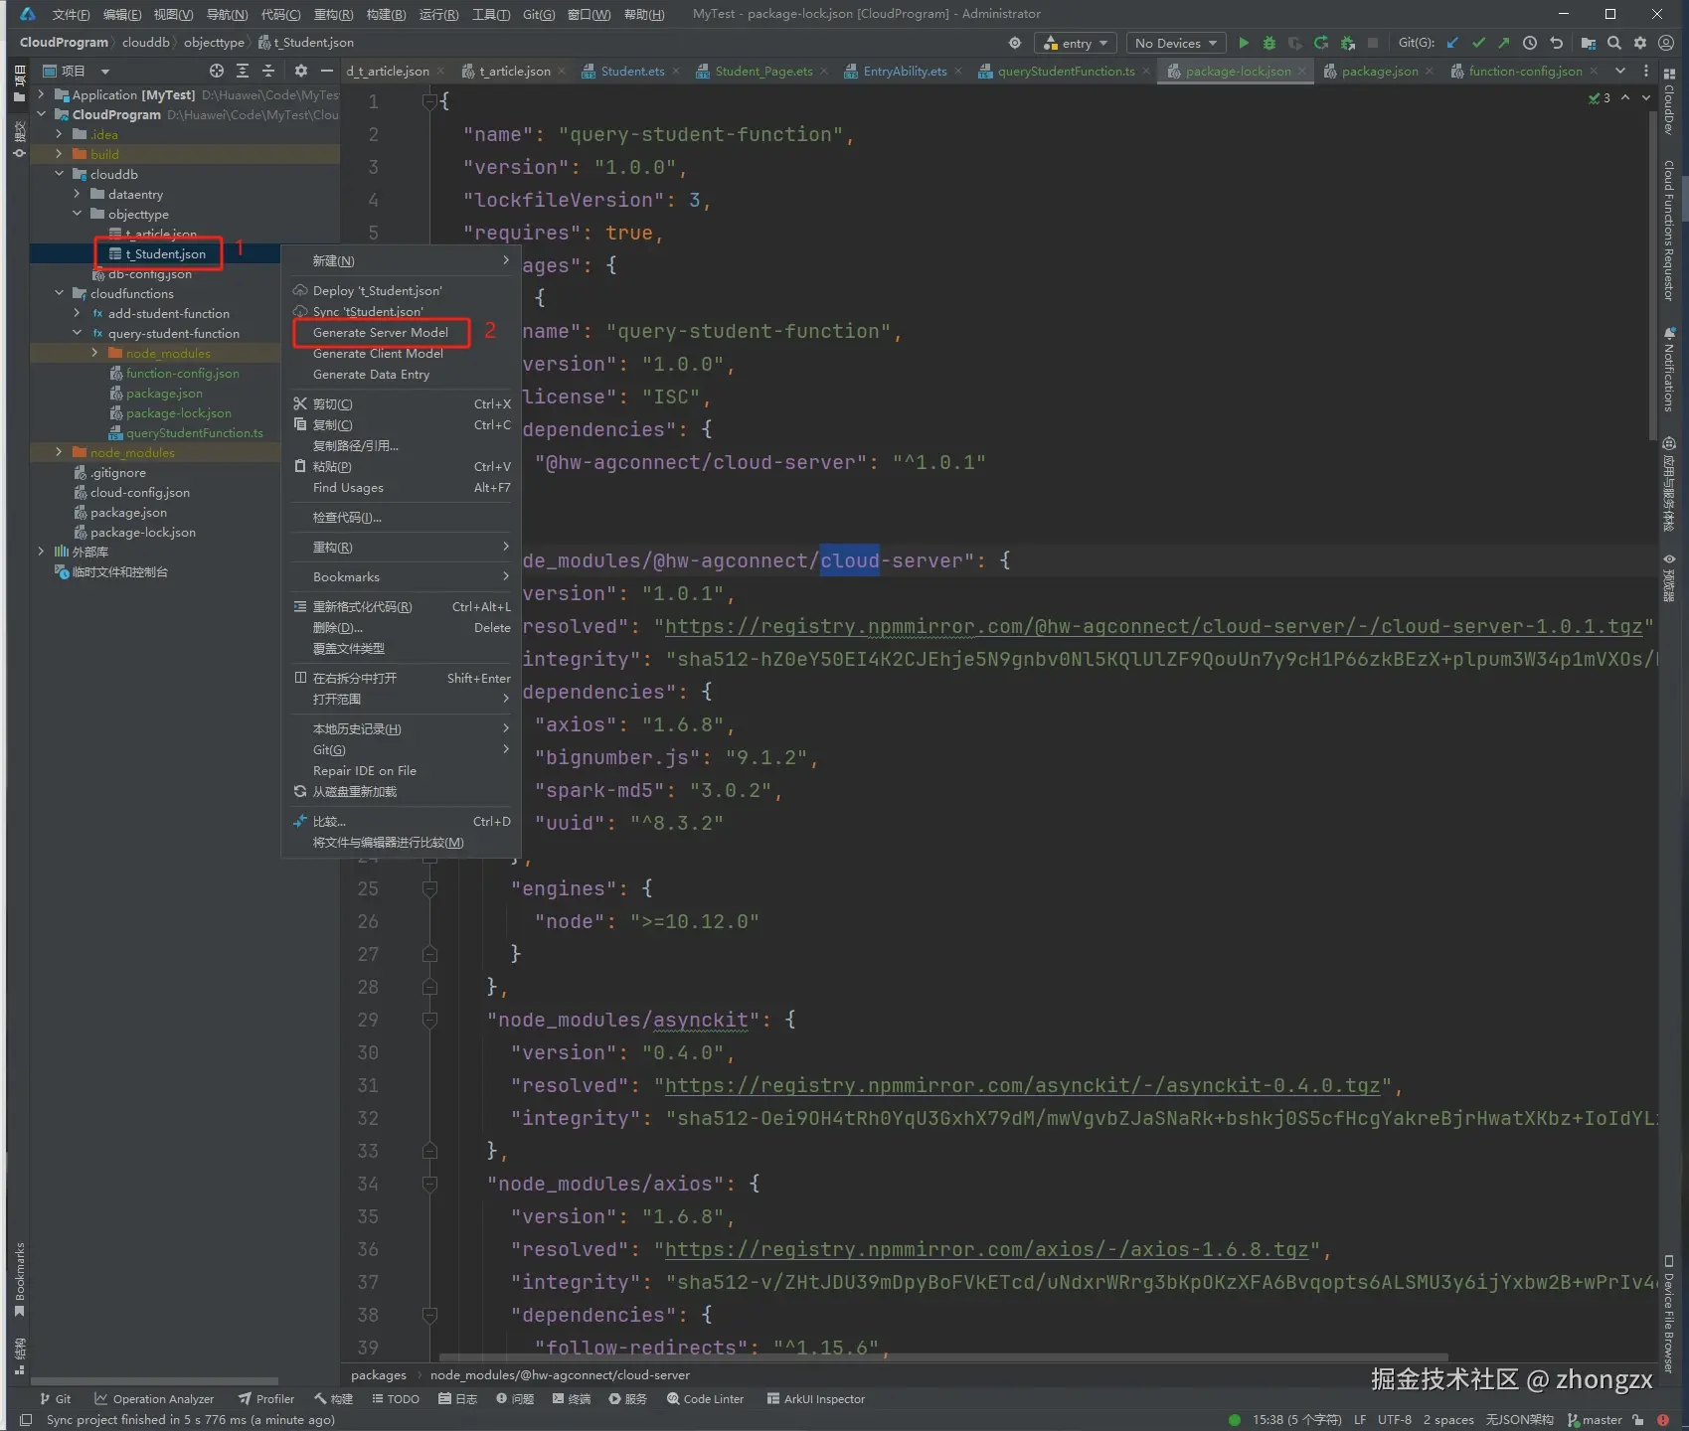
Task: Start debugging with the green bug icon
Action: click(x=1268, y=43)
